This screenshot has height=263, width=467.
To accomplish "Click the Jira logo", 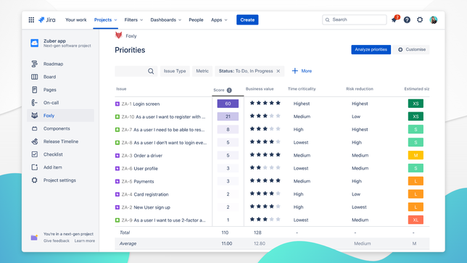I will 47,20.
